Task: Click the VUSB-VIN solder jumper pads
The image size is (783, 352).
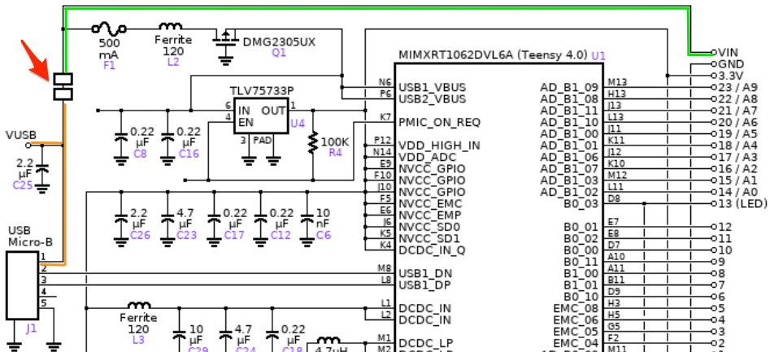Action: (63, 86)
